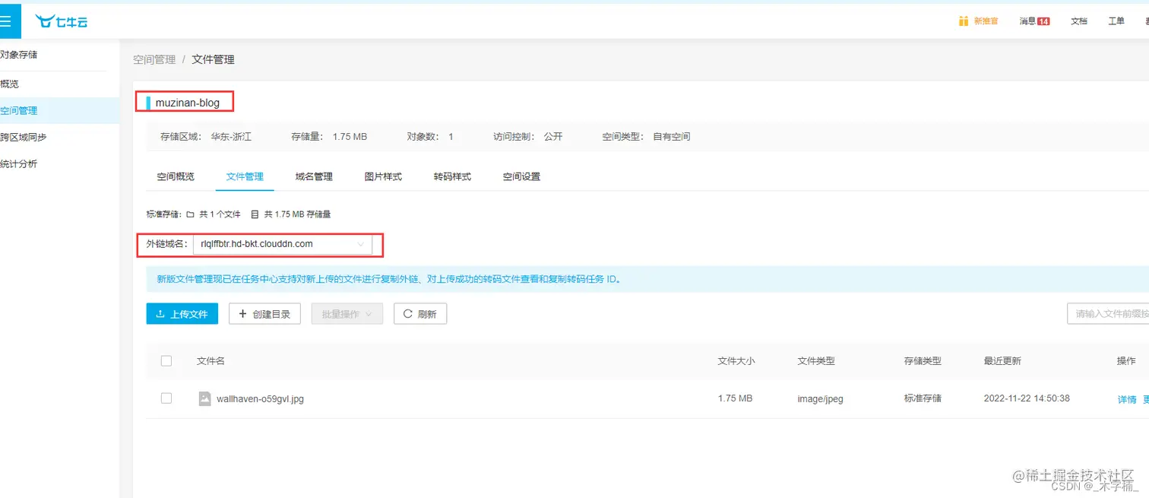
Task: Open the 域名管理 tab
Action: [314, 176]
